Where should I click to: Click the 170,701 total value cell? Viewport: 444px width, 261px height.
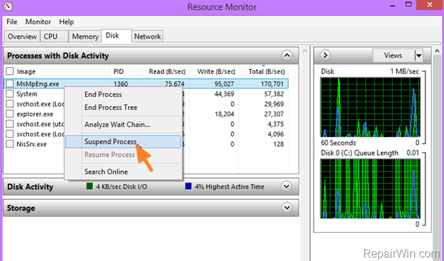click(272, 84)
